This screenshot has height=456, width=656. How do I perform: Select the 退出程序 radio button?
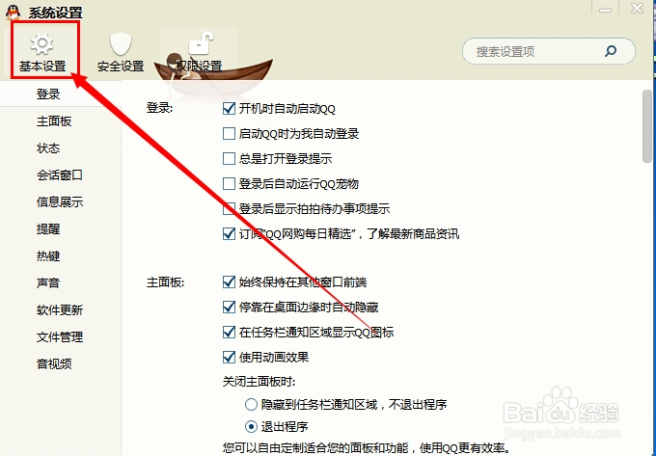pos(251,427)
